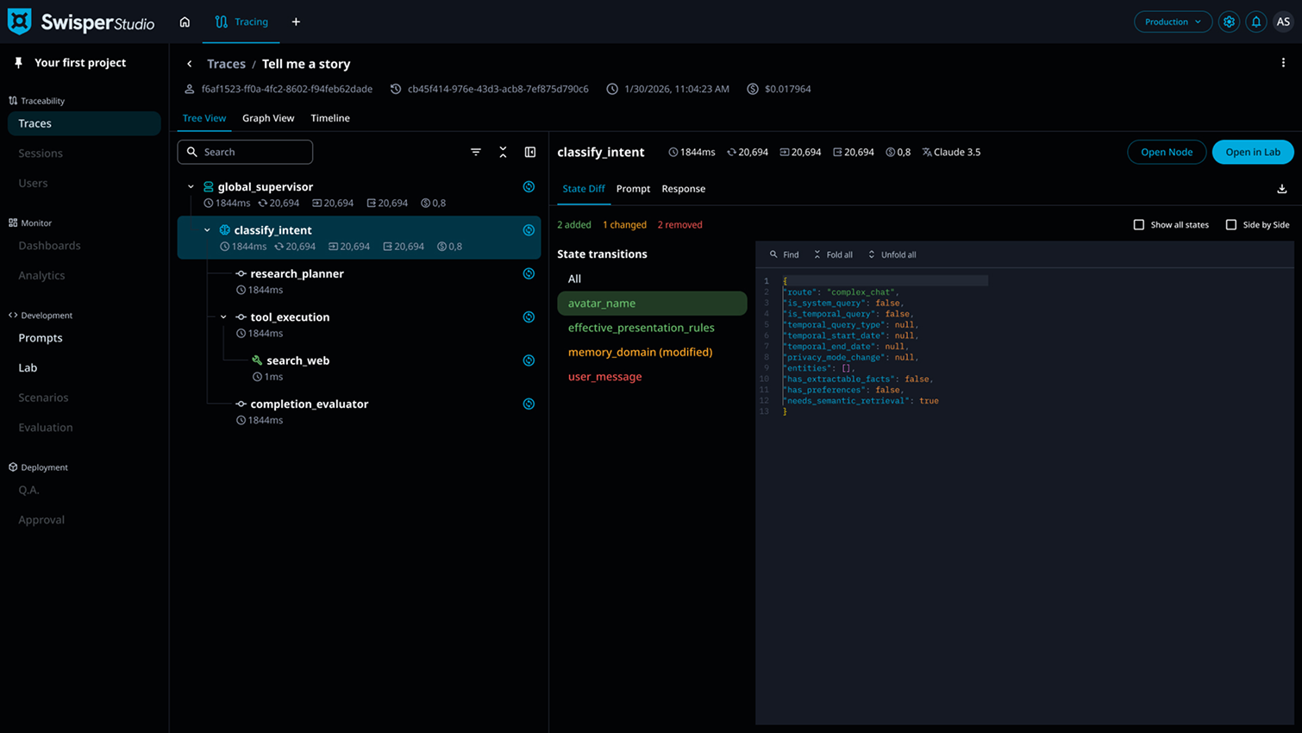Image resolution: width=1302 pixels, height=733 pixels.
Task: Open the Production environment dropdown
Action: pos(1172,22)
